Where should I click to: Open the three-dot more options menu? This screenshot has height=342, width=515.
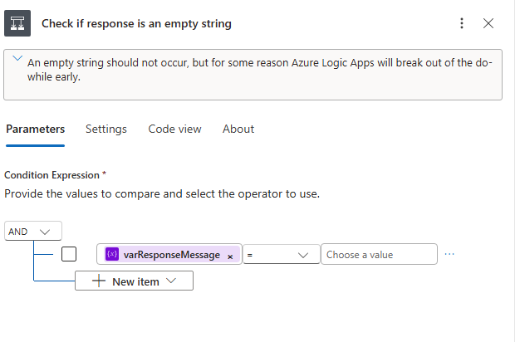point(462,23)
